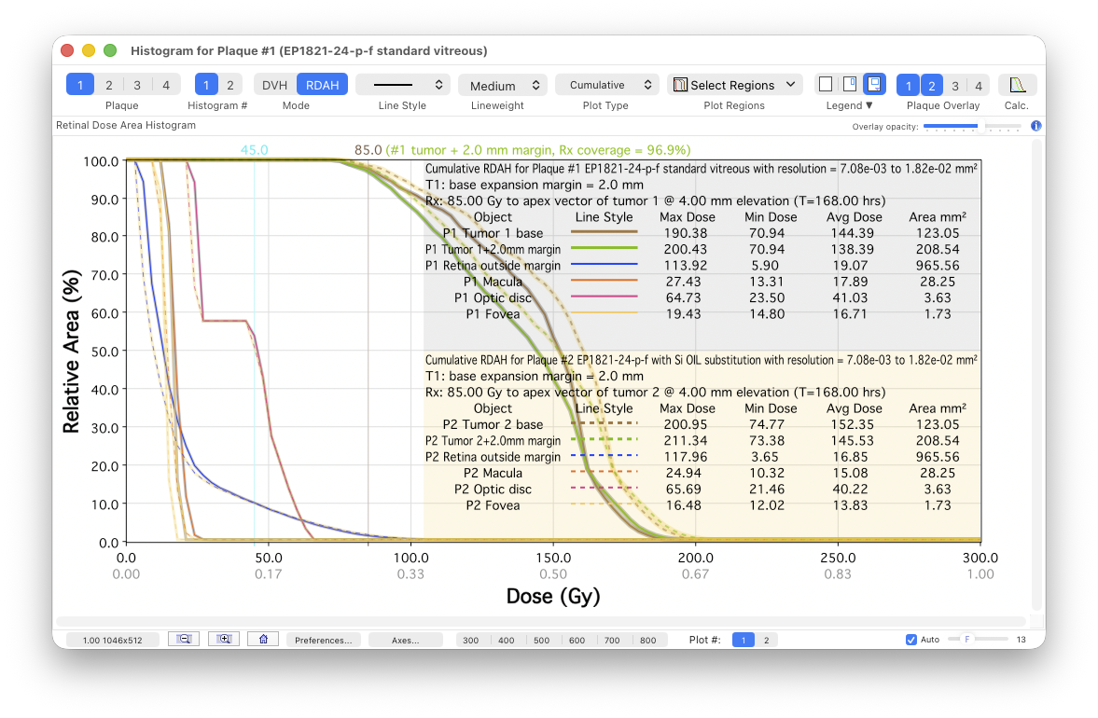Click the zoom out magnifier icon
Image resolution: width=1098 pixels, height=718 pixels.
click(183, 640)
